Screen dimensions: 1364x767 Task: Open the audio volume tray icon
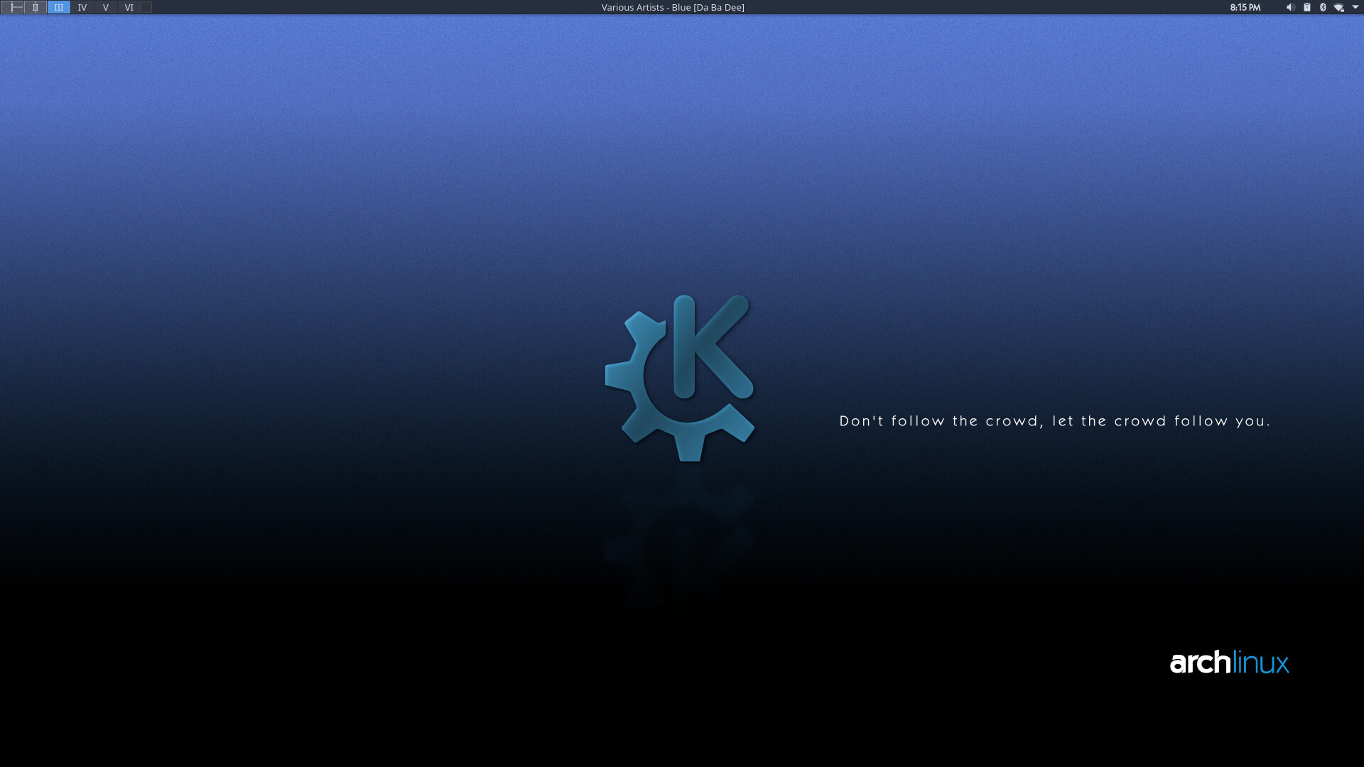click(1290, 7)
